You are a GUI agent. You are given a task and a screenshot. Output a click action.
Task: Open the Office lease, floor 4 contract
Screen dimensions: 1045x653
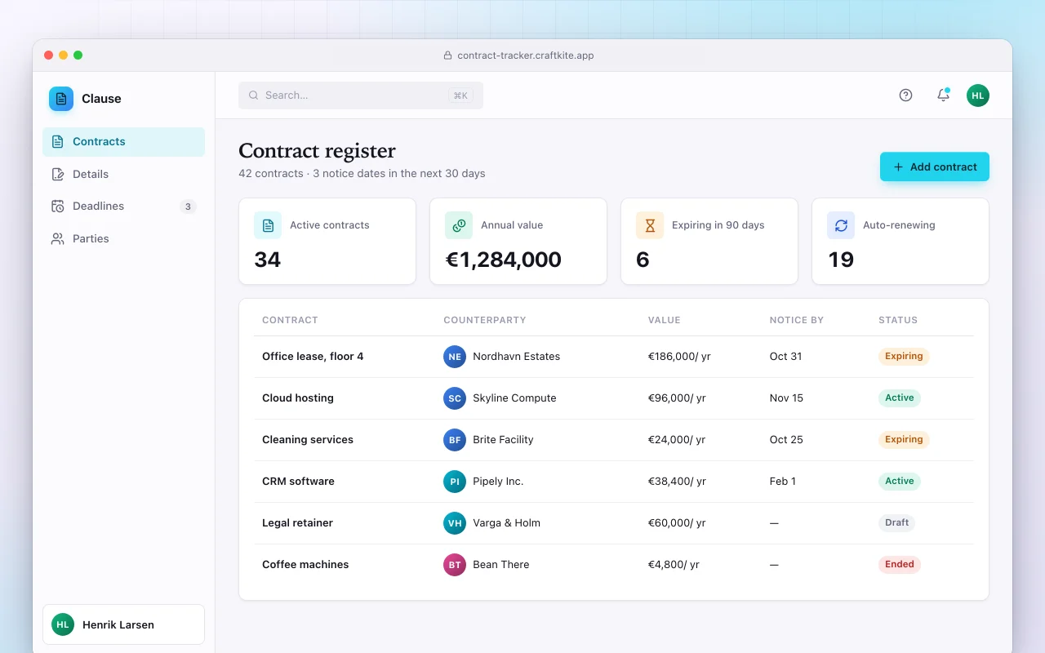(x=313, y=357)
